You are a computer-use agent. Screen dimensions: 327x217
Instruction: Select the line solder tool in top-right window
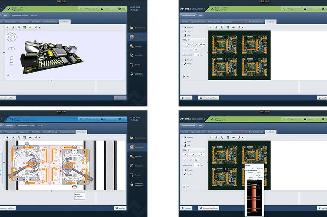(x=192, y=44)
